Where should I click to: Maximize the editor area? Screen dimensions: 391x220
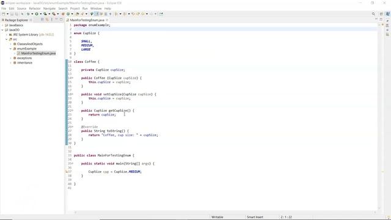point(381,19)
